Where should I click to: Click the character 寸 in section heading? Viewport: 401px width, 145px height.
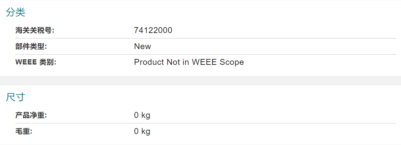pyautogui.click(x=20, y=97)
